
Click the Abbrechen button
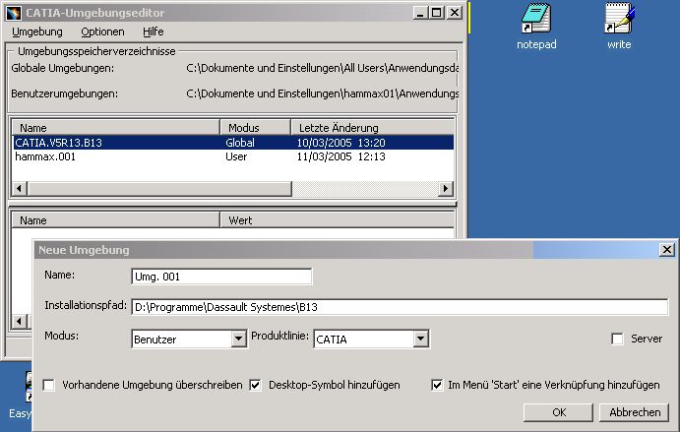tap(634, 412)
